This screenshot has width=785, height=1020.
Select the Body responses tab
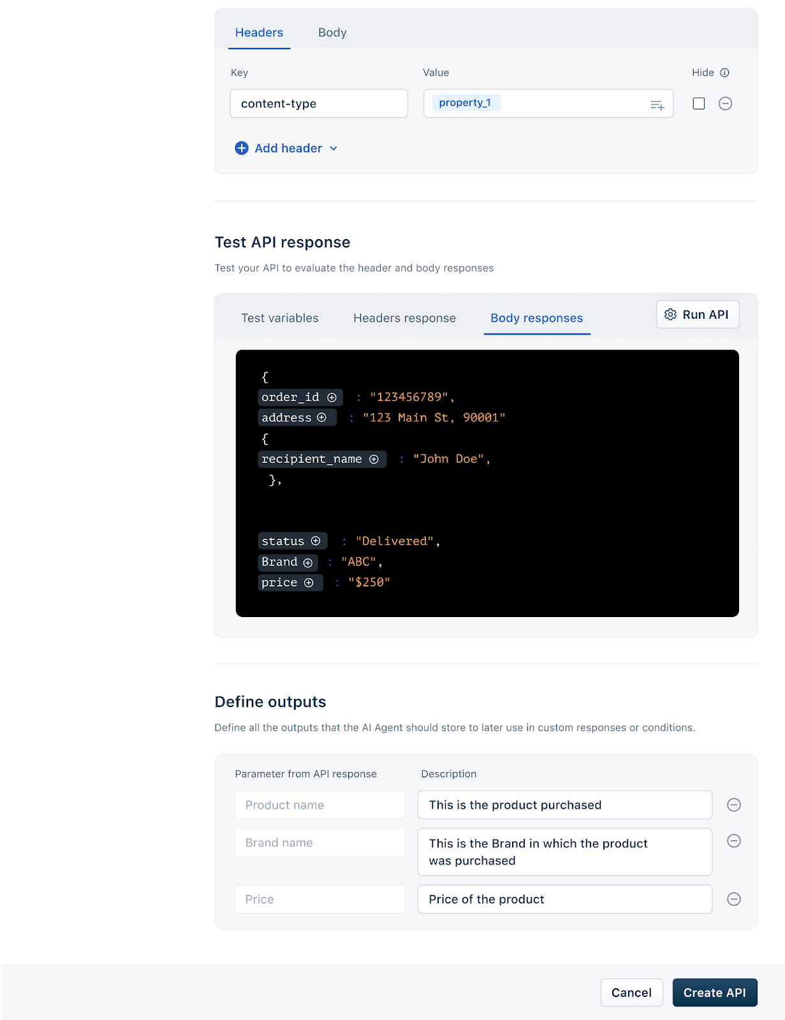click(x=537, y=318)
